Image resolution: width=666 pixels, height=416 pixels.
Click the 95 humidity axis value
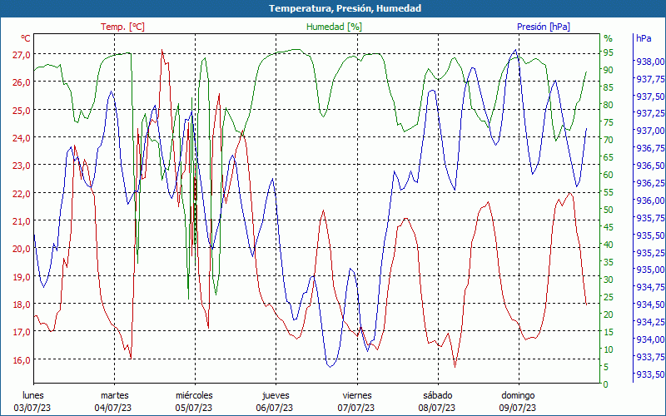pyautogui.click(x=609, y=52)
